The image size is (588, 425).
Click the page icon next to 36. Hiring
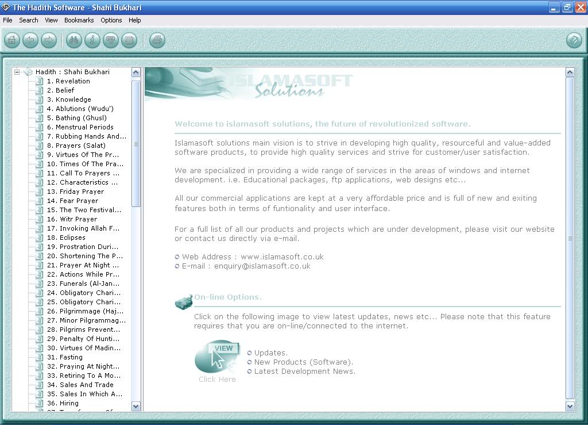40,403
